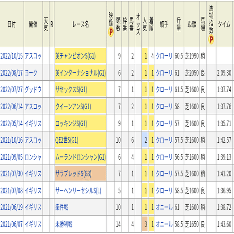
Task: Open the QE2世S(G1) race link
Action: pos(67,140)
